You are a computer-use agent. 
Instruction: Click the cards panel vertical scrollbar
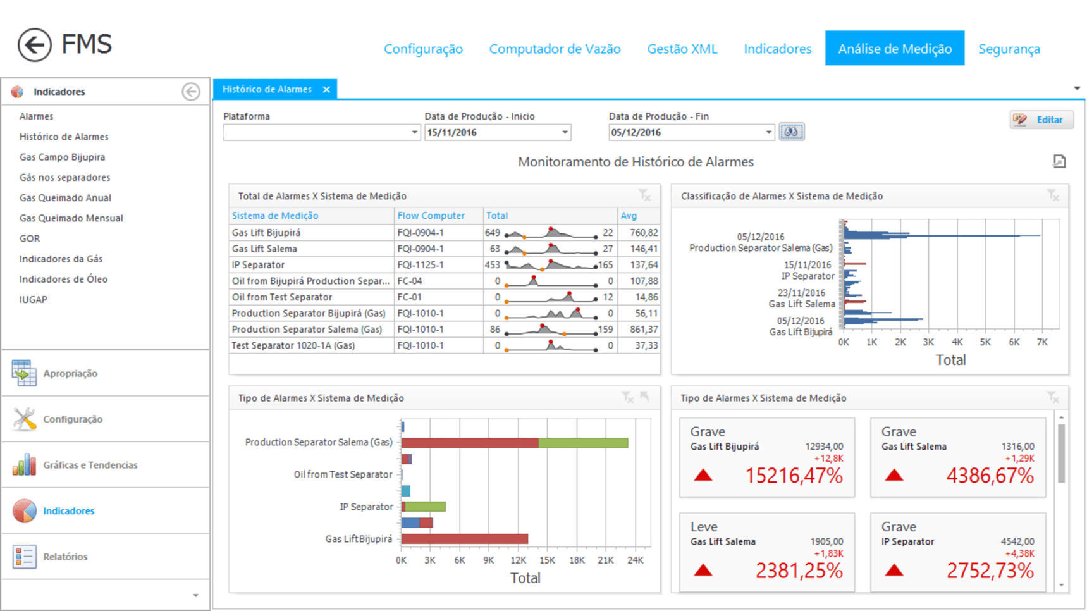point(1061,454)
